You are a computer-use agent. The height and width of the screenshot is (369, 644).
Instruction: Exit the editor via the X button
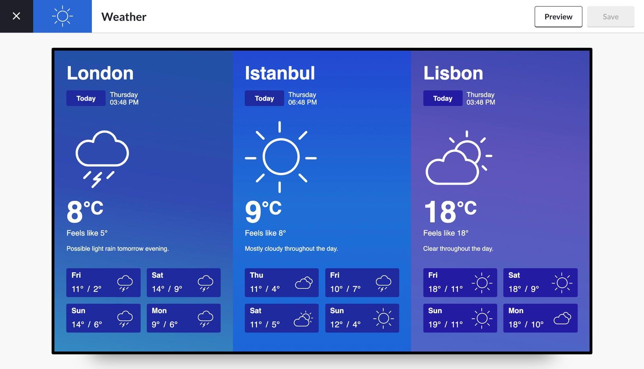(17, 16)
